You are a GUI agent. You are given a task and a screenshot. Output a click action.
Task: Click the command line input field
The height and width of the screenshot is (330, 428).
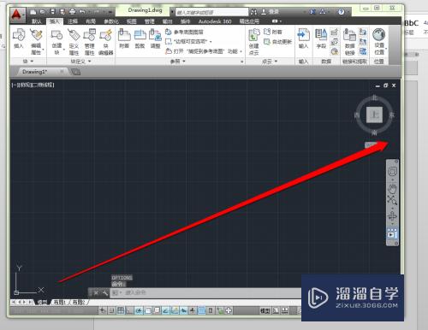[x=205, y=292]
